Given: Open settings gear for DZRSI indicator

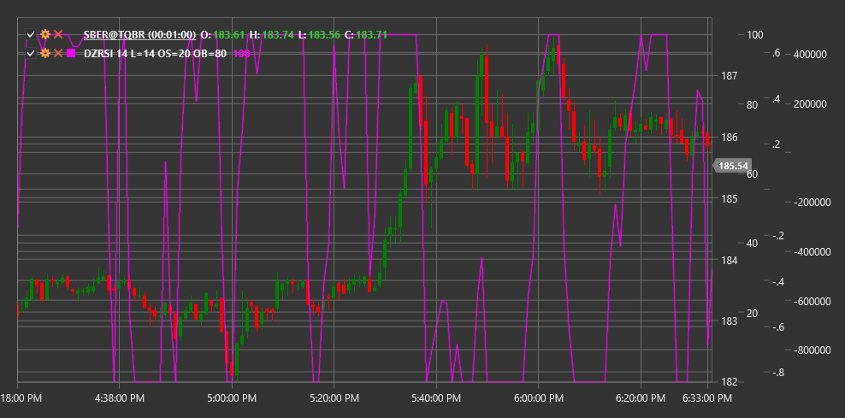Looking at the screenshot, I should (x=45, y=53).
